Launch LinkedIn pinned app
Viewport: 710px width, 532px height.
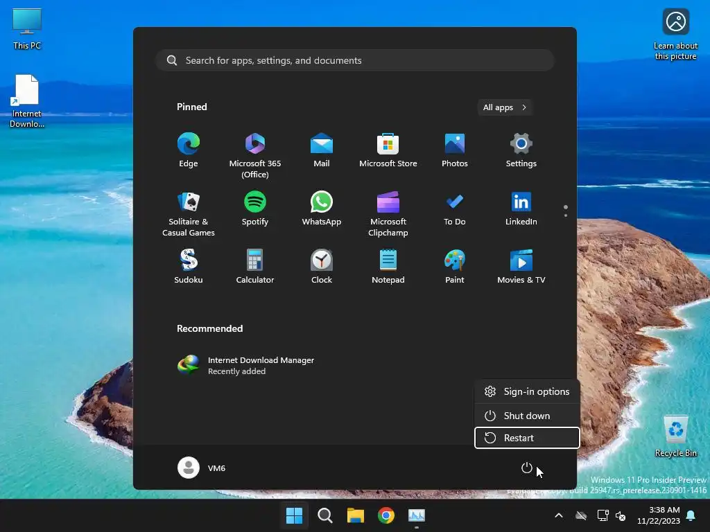click(521, 209)
